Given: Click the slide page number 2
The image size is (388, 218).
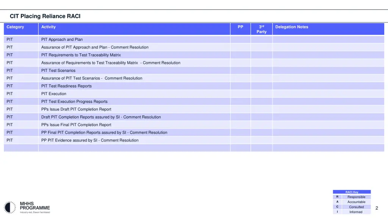Looking at the screenshot, I should 377,208.
